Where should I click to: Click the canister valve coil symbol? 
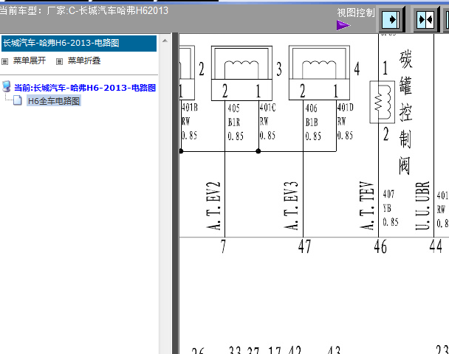[383, 102]
